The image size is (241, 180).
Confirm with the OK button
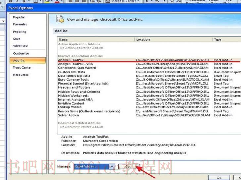coord(219,178)
